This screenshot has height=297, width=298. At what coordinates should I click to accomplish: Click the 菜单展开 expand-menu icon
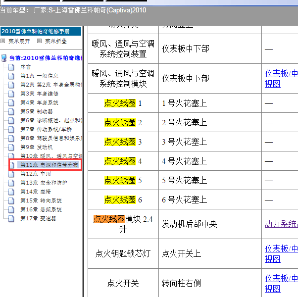tap(2, 41)
